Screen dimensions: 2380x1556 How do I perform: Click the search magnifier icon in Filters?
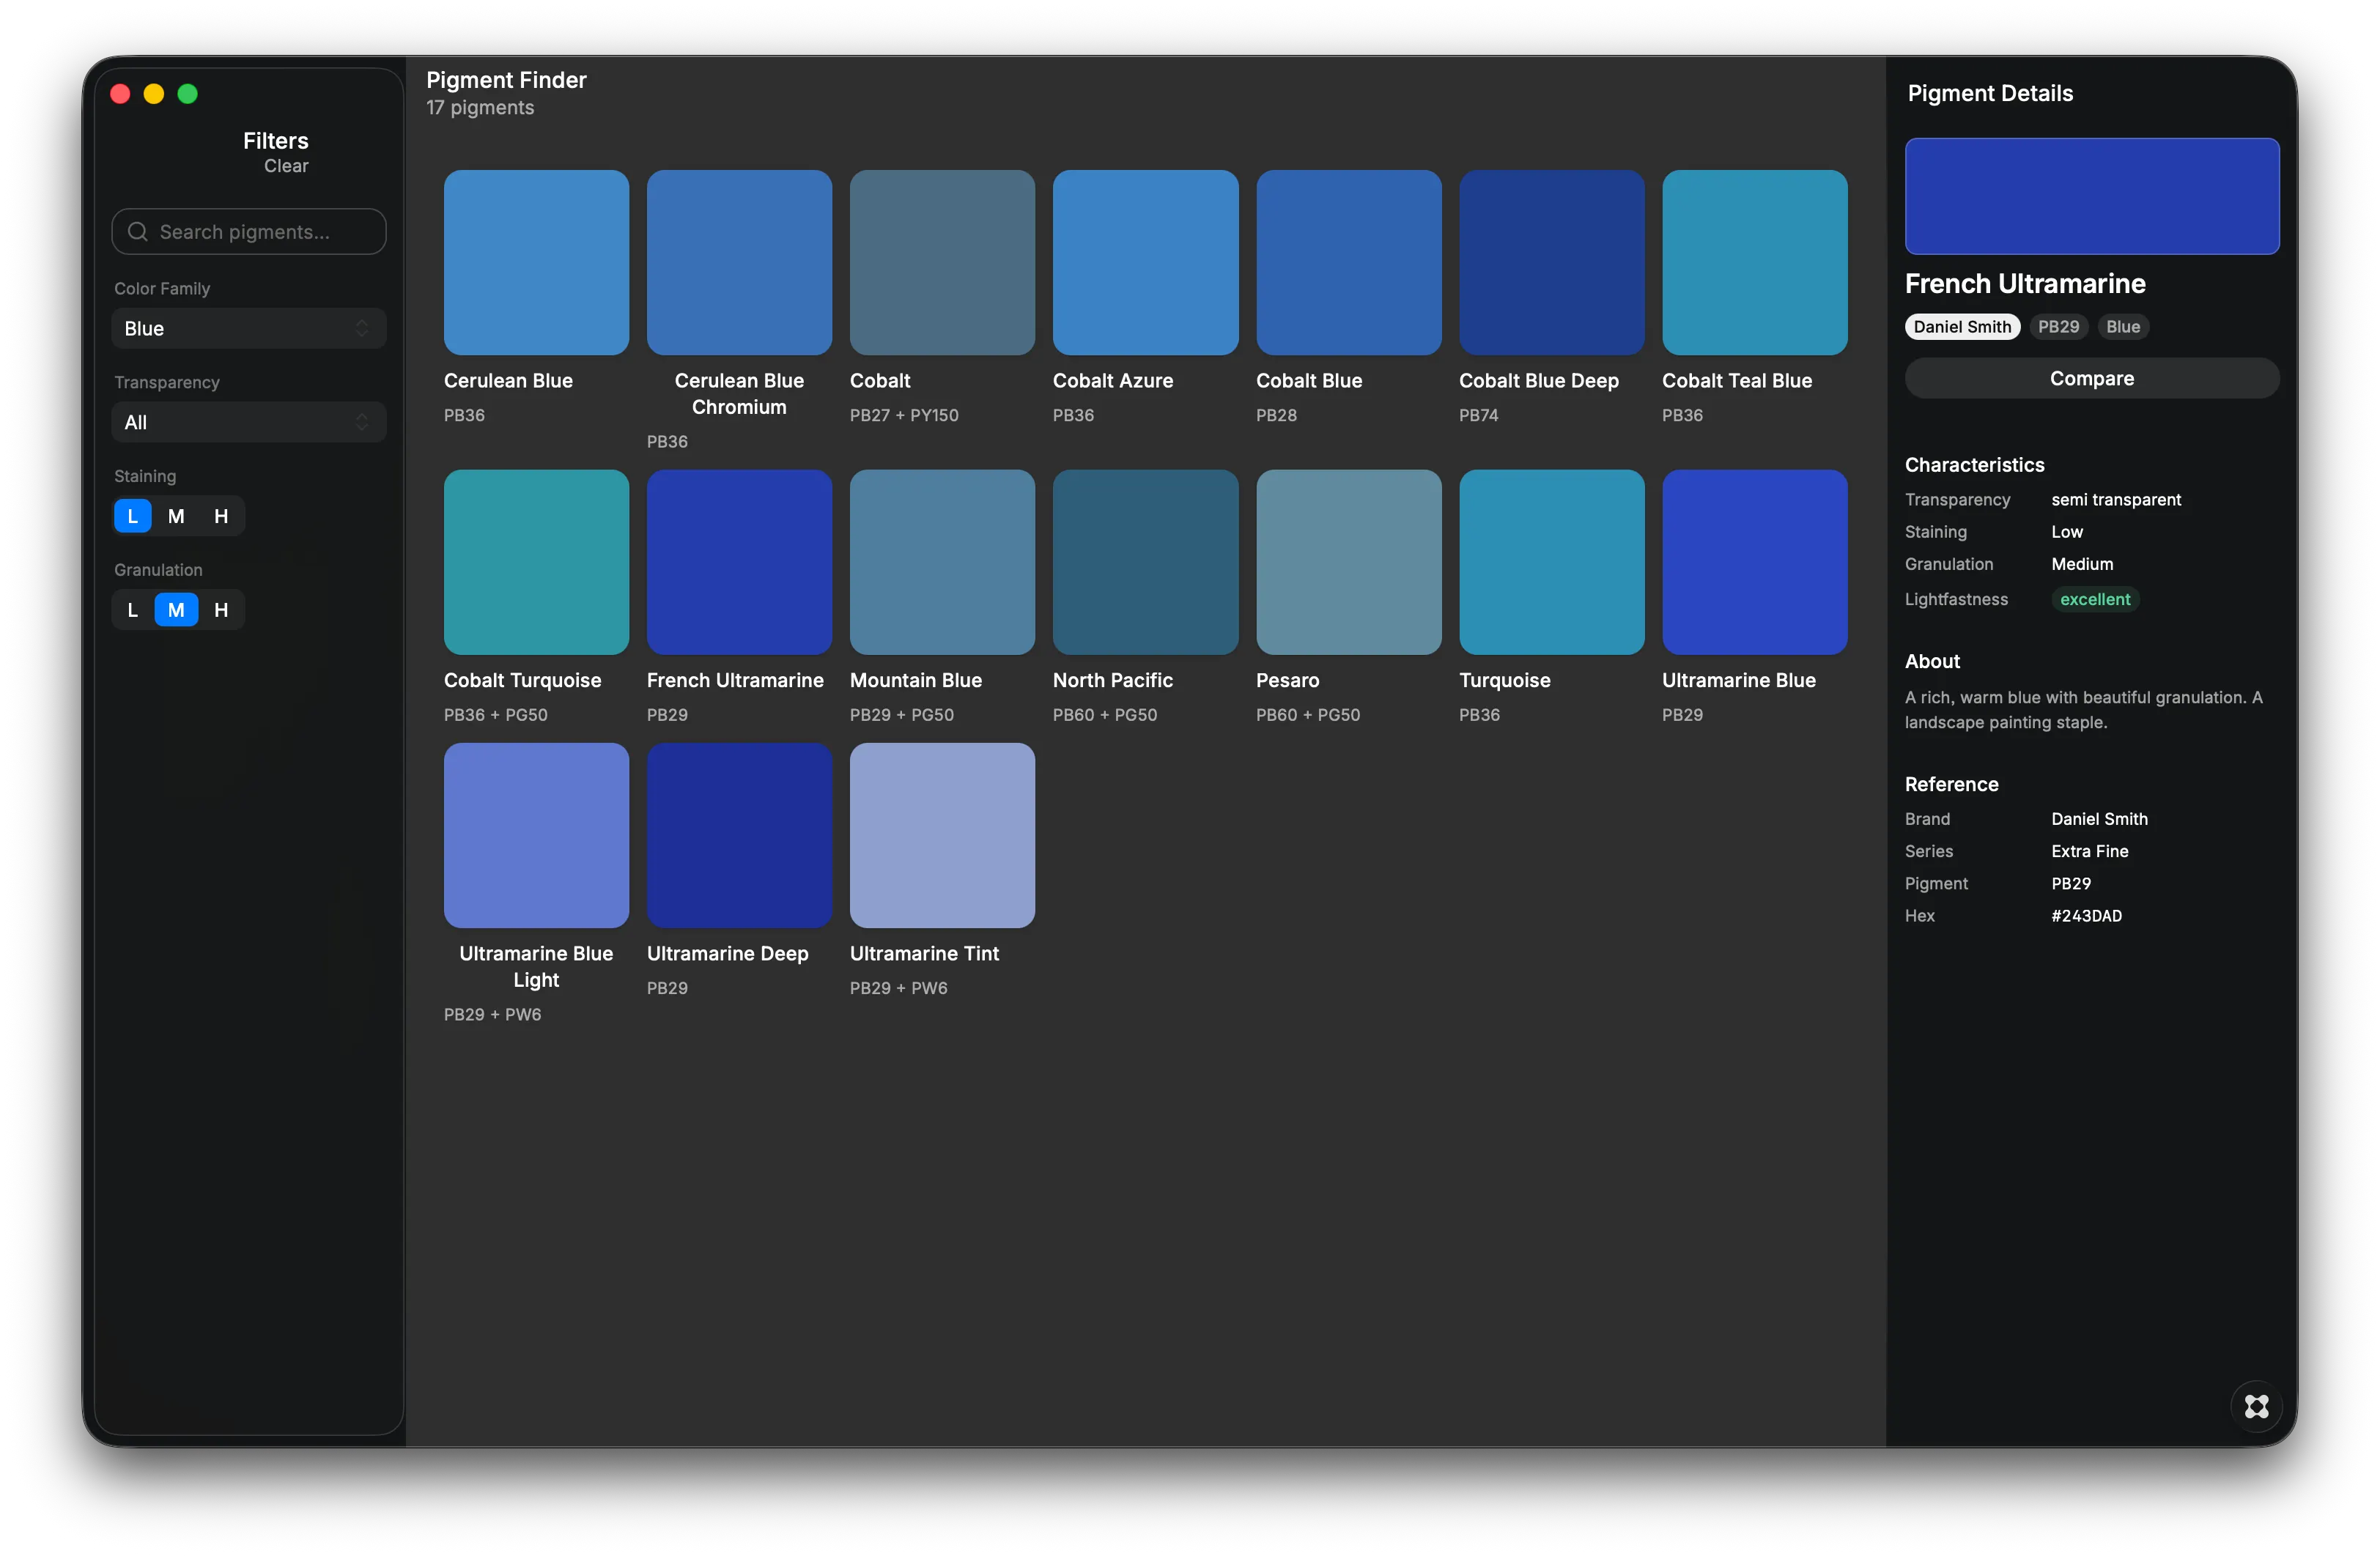pos(138,232)
